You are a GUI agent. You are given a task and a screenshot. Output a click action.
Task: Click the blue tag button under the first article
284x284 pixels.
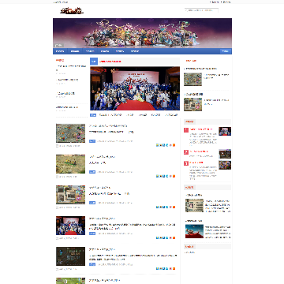pos(92,141)
